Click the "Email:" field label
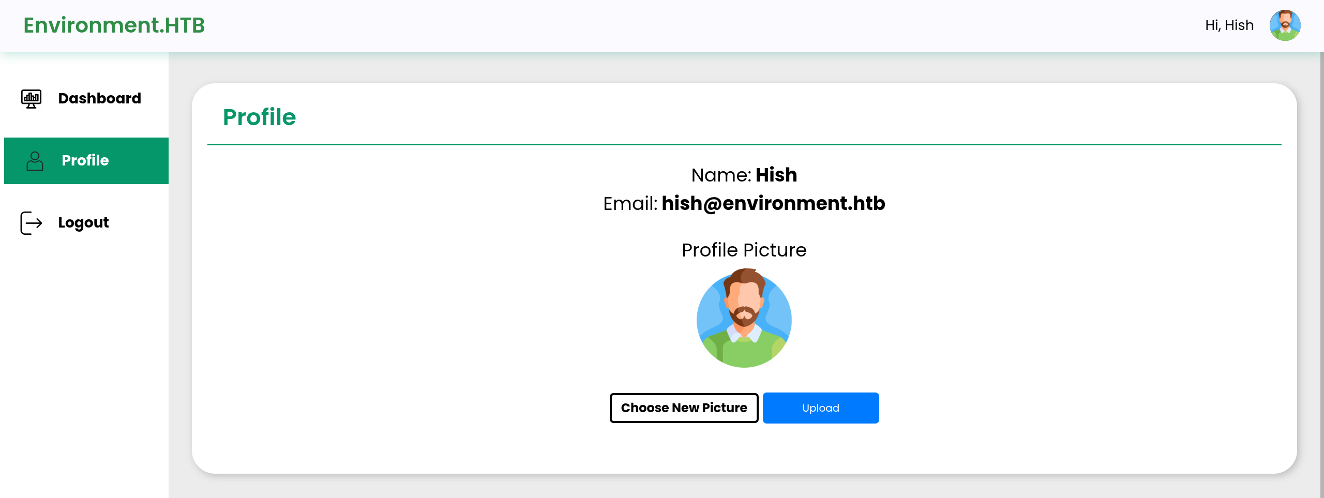The image size is (1324, 498). 630,204
